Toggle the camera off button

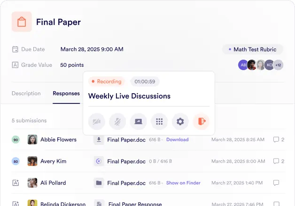point(97,121)
